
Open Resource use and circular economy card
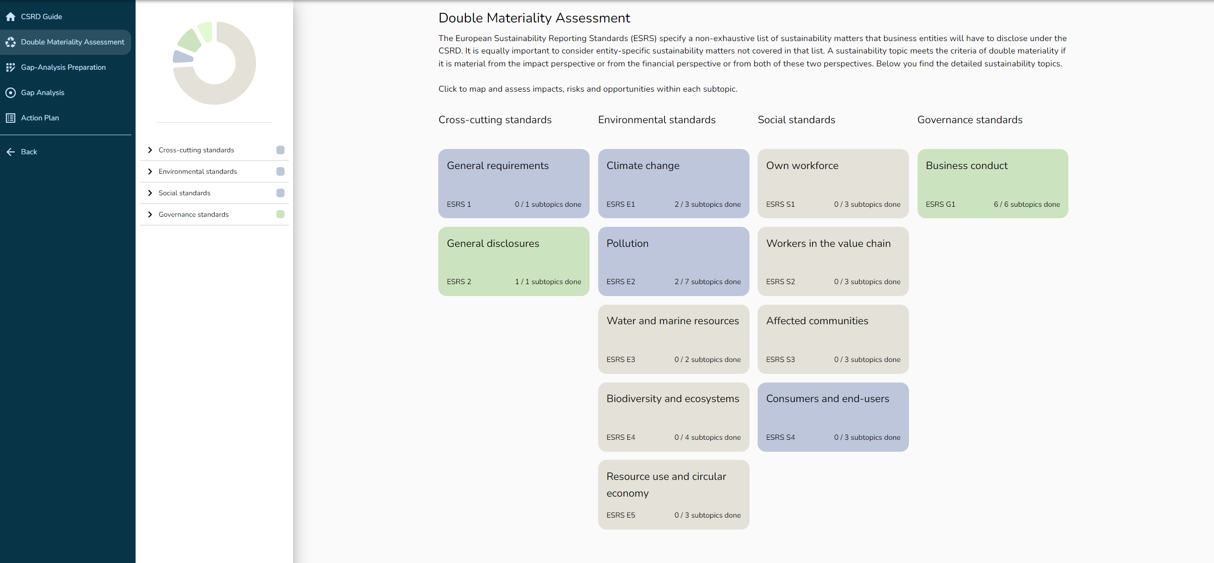674,495
